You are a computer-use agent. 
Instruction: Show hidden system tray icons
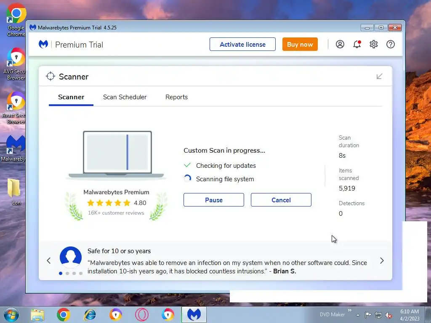pyautogui.click(x=358, y=315)
